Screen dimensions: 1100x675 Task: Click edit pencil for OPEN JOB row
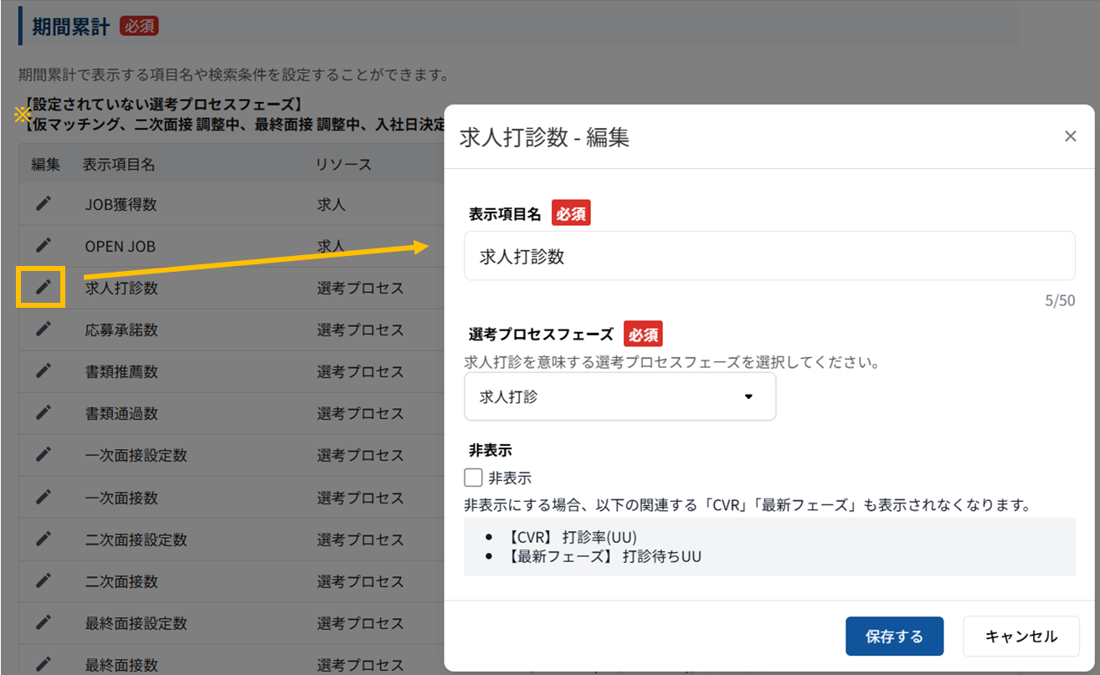tap(44, 245)
